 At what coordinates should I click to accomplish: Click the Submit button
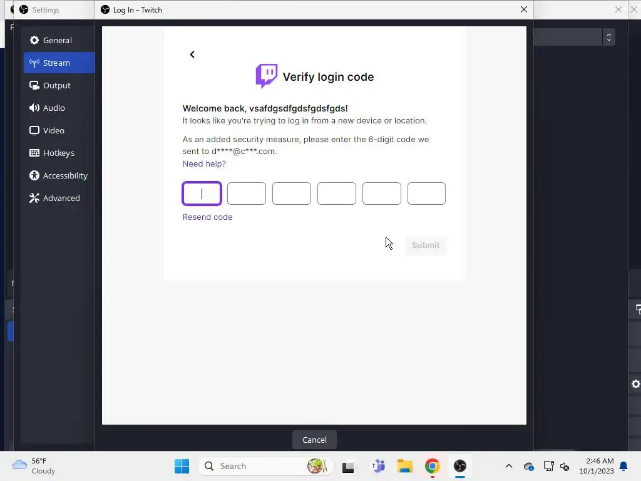click(x=426, y=245)
